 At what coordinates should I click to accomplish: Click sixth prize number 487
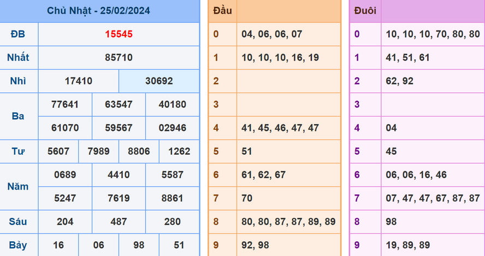pyautogui.click(x=119, y=222)
